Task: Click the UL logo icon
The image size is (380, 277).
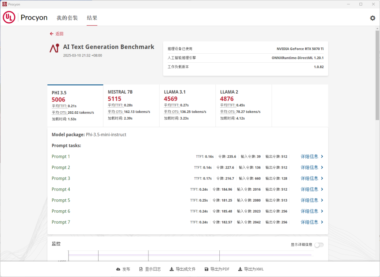Action: (x=9, y=17)
